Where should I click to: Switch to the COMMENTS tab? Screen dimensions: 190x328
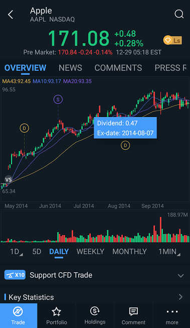coord(118,68)
